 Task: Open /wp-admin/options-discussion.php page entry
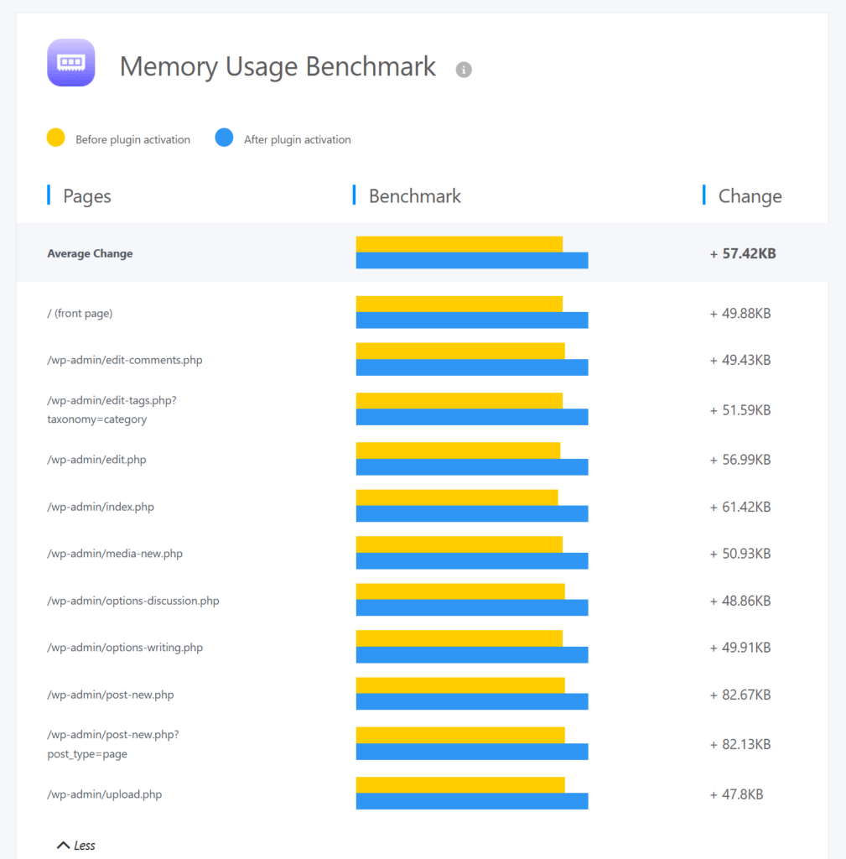click(x=133, y=601)
